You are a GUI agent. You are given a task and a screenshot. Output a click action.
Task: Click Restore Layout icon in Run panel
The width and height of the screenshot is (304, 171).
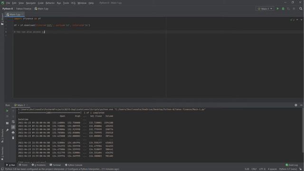tap(7, 123)
